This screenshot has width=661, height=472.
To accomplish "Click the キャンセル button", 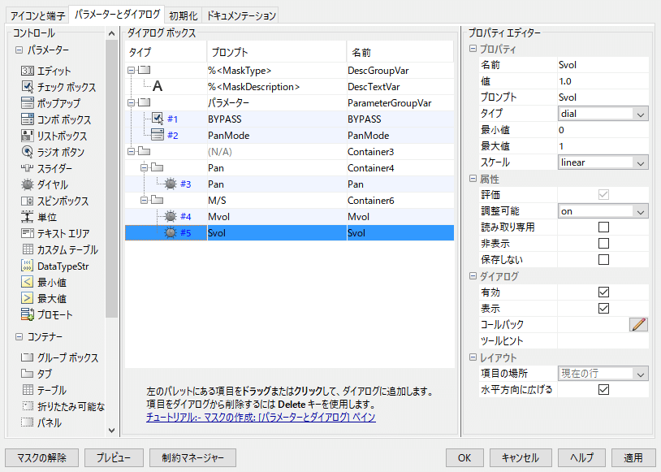I will (521, 457).
